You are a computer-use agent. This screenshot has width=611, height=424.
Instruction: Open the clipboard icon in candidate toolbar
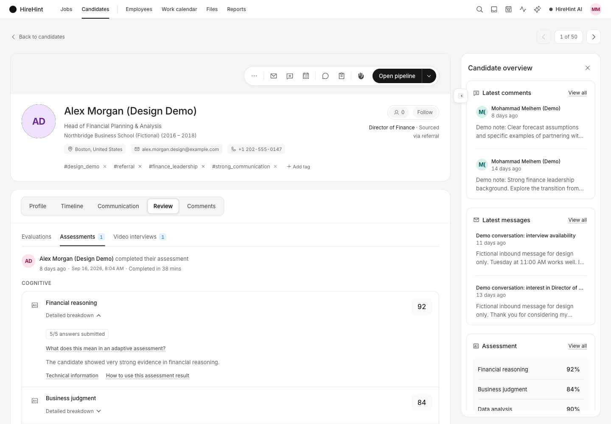pyautogui.click(x=342, y=76)
